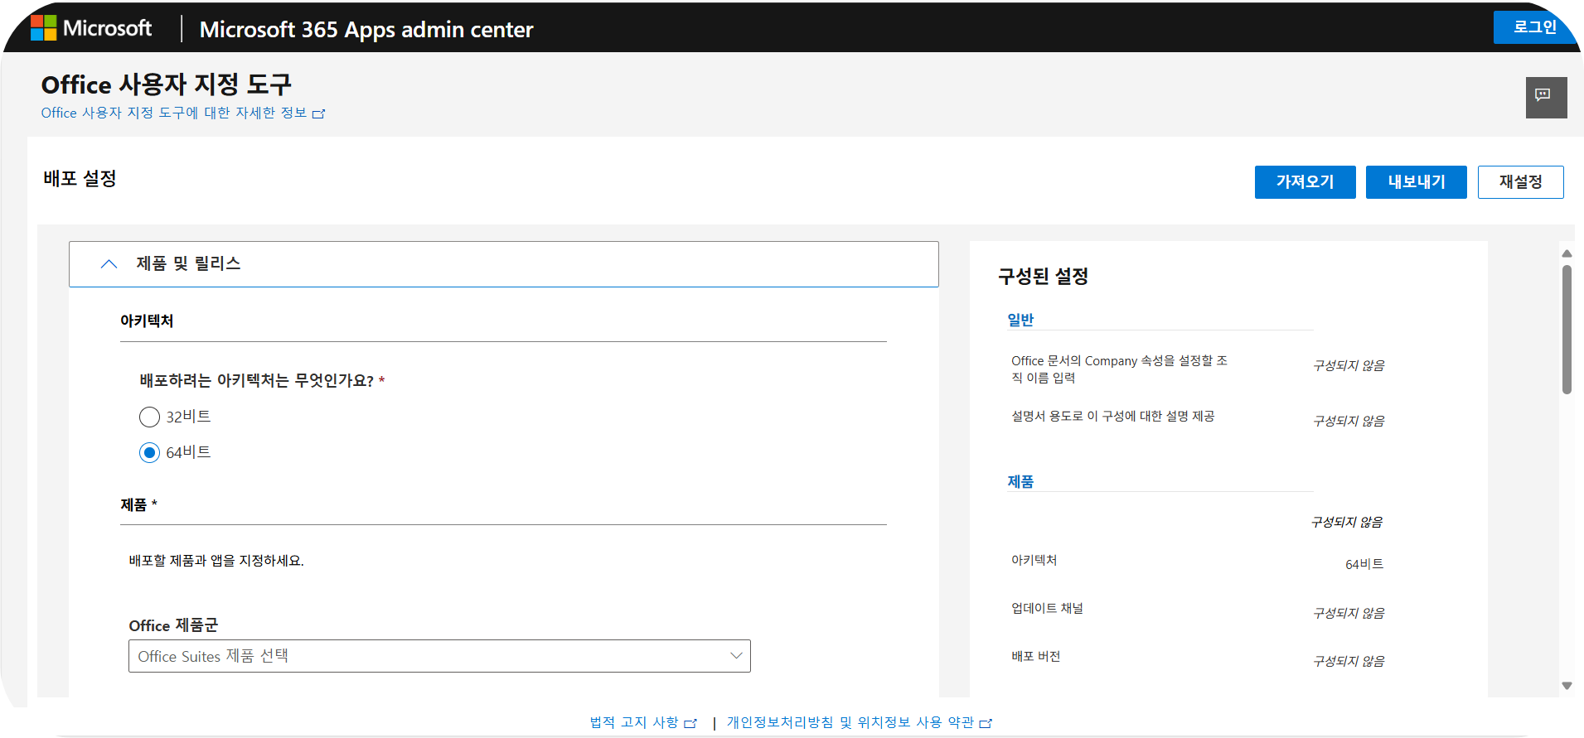The width and height of the screenshot is (1584, 738).
Task: Click the 내보내기 export button
Action: click(x=1416, y=182)
